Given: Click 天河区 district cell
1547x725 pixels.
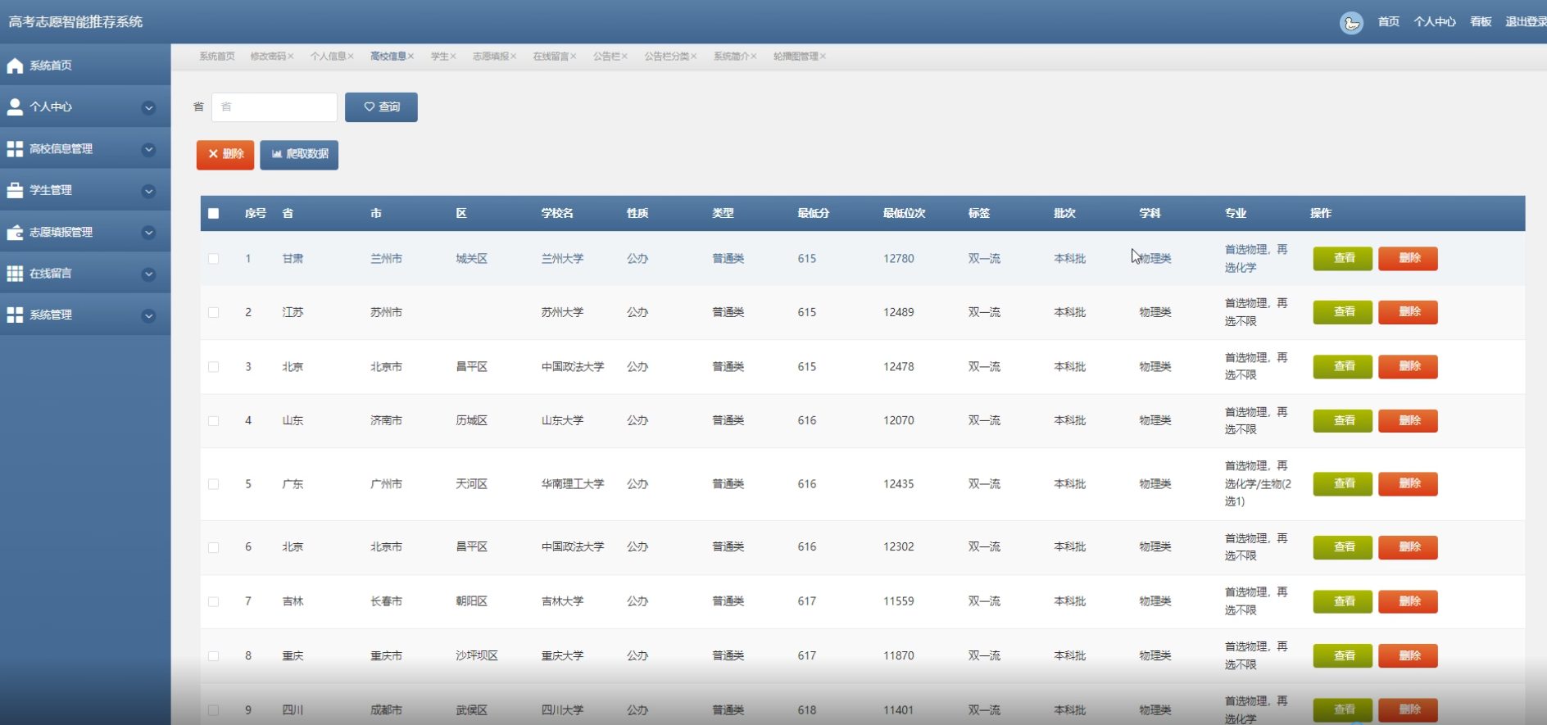Looking at the screenshot, I should [x=472, y=484].
